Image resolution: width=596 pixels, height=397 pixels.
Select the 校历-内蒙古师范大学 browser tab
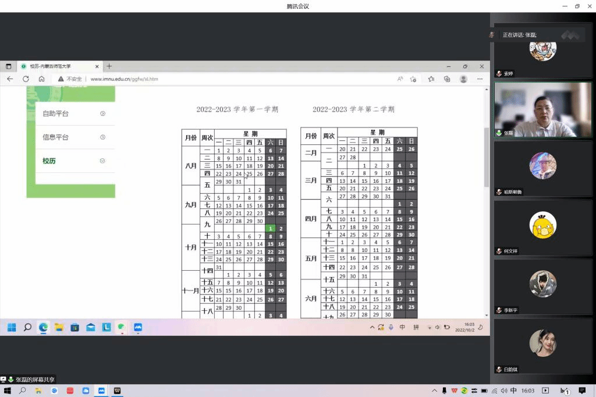(56, 66)
